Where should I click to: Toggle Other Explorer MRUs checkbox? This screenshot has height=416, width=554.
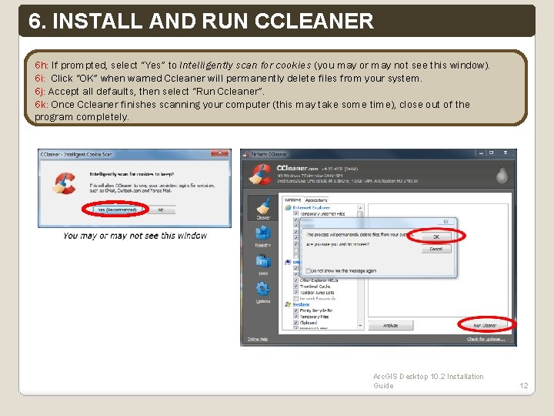coord(296,280)
